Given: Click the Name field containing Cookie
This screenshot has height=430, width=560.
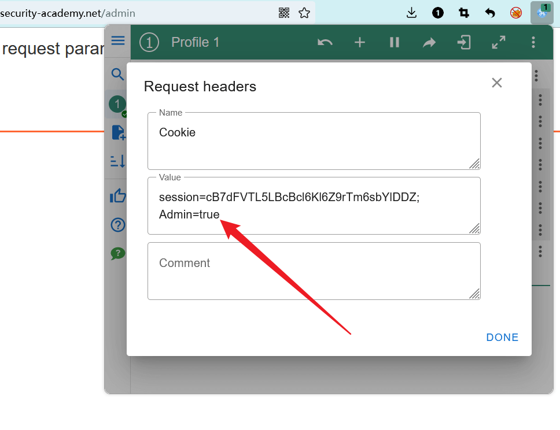Looking at the screenshot, I should [314, 140].
